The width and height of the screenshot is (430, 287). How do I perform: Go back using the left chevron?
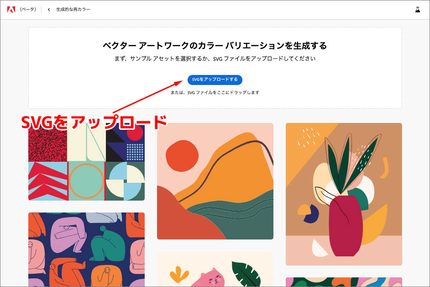point(49,10)
